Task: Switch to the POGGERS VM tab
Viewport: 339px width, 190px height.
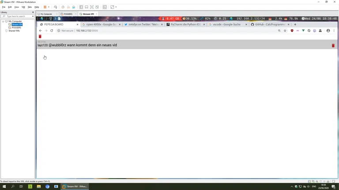Action: click(x=68, y=14)
